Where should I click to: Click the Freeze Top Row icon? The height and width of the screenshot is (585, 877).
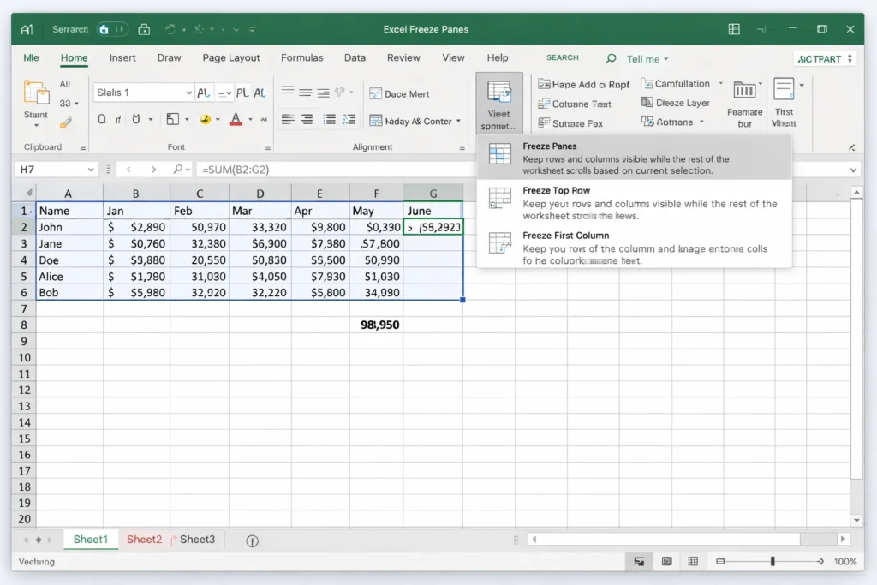[499, 199]
